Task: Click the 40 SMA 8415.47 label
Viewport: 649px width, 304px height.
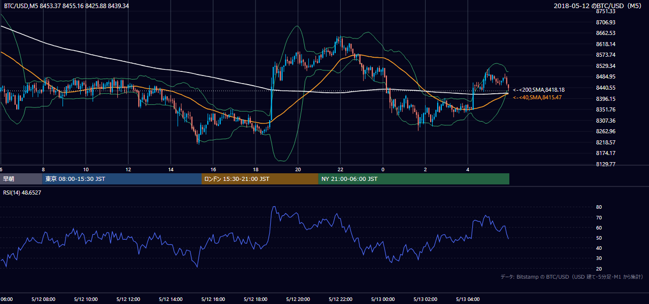Action: (x=537, y=97)
